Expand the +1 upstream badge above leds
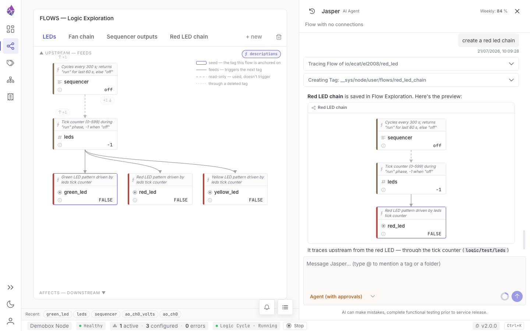This screenshot has height=331, width=530. coord(63,112)
